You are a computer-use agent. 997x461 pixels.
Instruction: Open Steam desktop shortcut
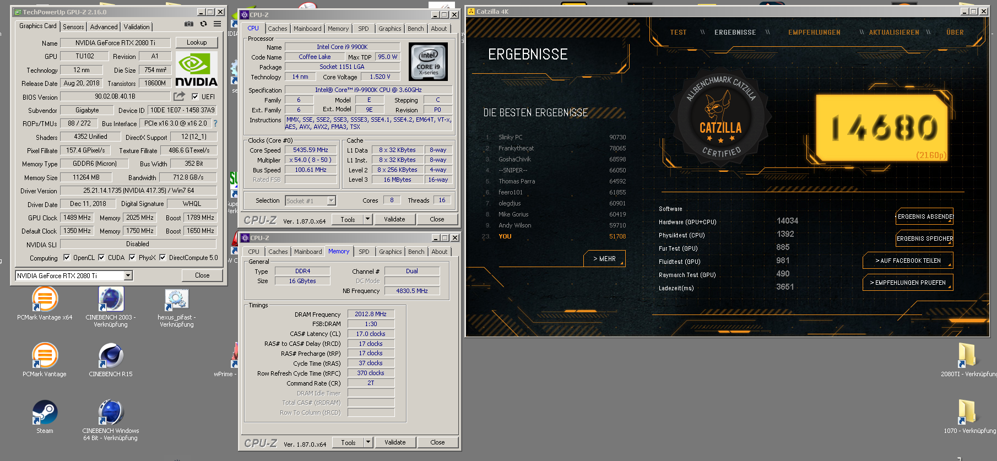click(x=45, y=417)
